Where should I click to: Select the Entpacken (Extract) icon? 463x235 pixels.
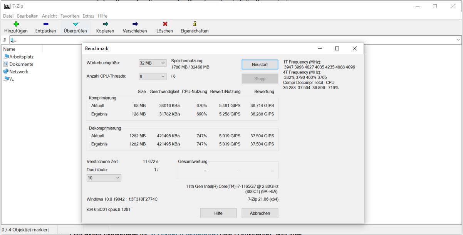point(45,24)
